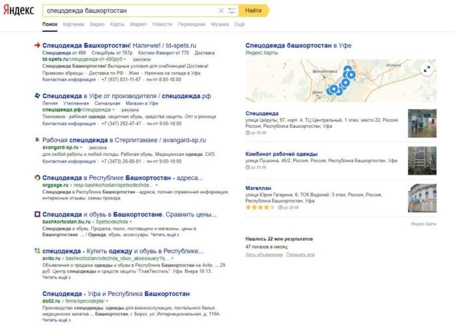
Task: Expand 'Читать ещё' in the ds02.ru snippet
Action: tap(57, 320)
